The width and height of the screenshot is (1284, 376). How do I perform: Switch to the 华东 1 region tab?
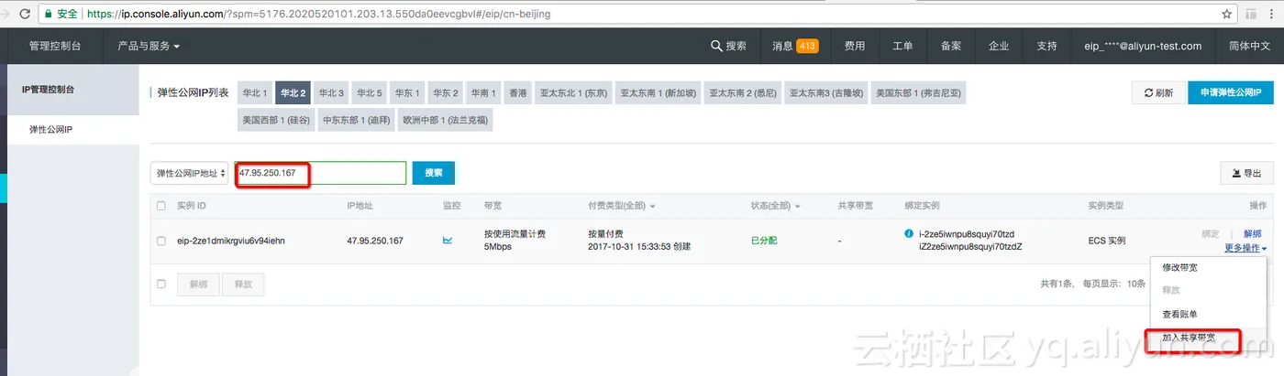[407, 92]
